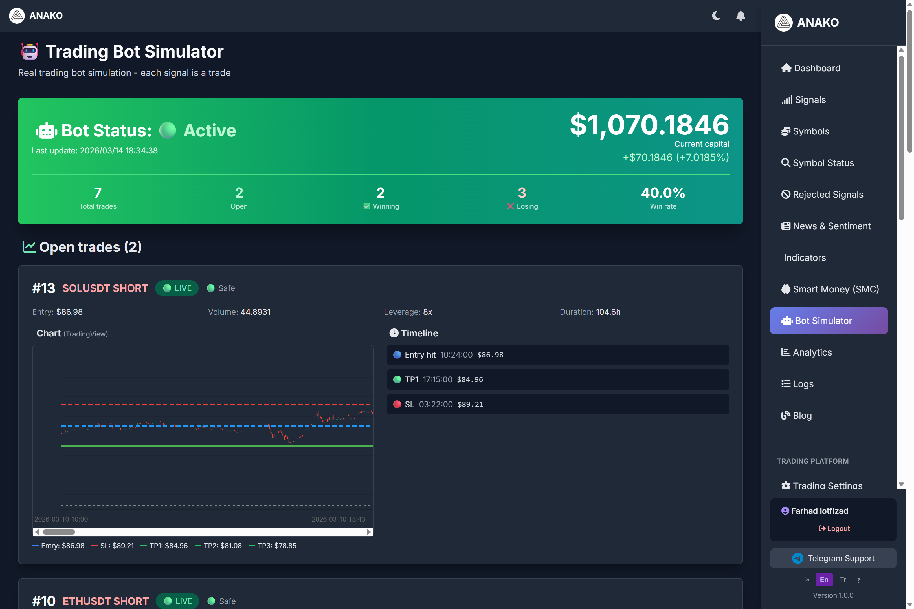Open notifications via the bell icon
The height and width of the screenshot is (609, 914).
point(741,16)
